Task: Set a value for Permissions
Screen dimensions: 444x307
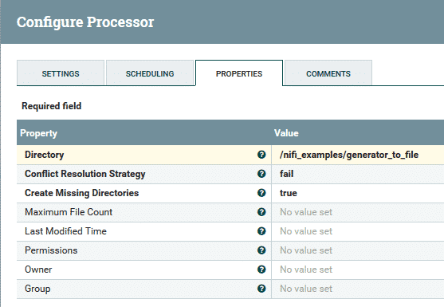Action: (x=306, y=250)
